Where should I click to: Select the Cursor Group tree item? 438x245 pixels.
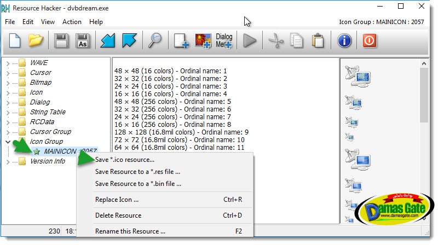pyautogui.click(x=50, y=131)
